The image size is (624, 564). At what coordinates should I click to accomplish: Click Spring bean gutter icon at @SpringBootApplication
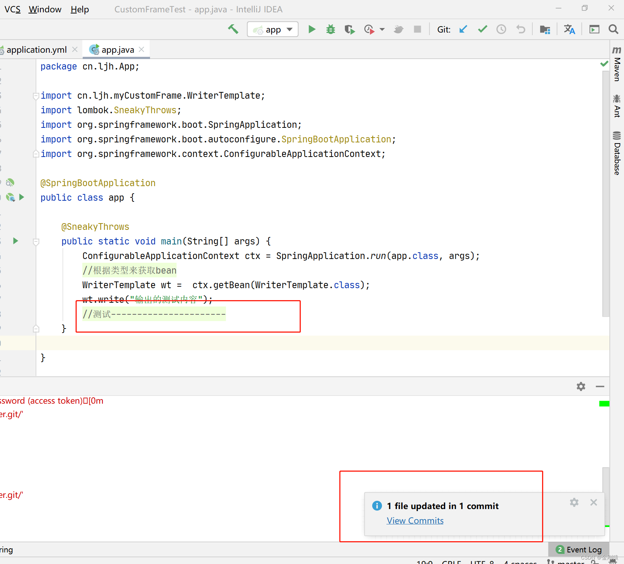coord(10,182)
